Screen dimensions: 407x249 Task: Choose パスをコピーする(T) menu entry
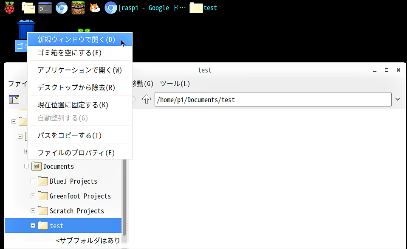(80, 135)
